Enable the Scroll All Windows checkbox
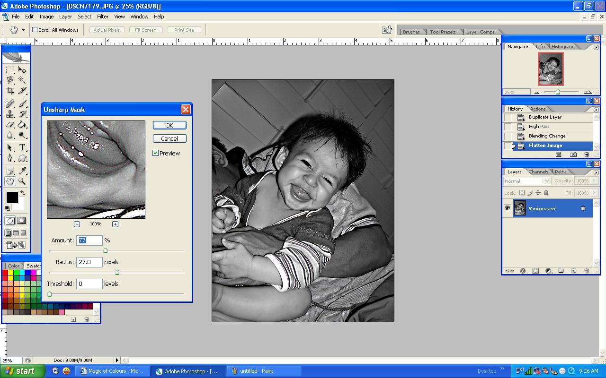Viewport: 606px width, 378px height. (35, 30)
